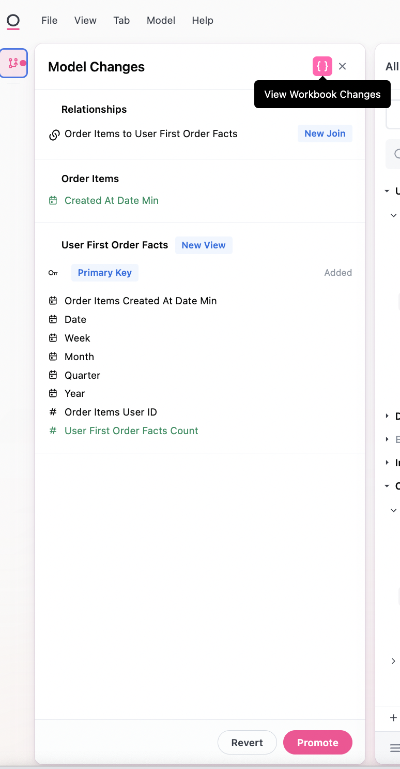Select the Quarter field
This screenshot has width=400, height=769.
(82, 375)
